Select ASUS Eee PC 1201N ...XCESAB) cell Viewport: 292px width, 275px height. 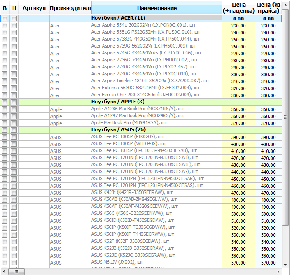(x=157, y=158)
